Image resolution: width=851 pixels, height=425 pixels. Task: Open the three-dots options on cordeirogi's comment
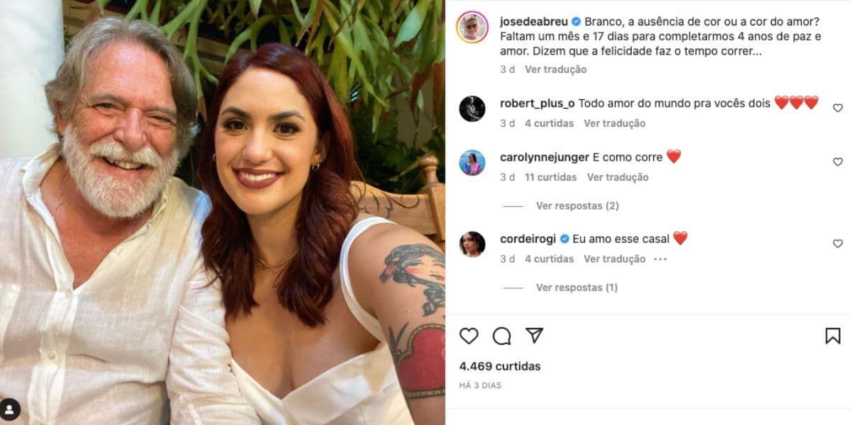pyautogui.click(x=660, y=259)
